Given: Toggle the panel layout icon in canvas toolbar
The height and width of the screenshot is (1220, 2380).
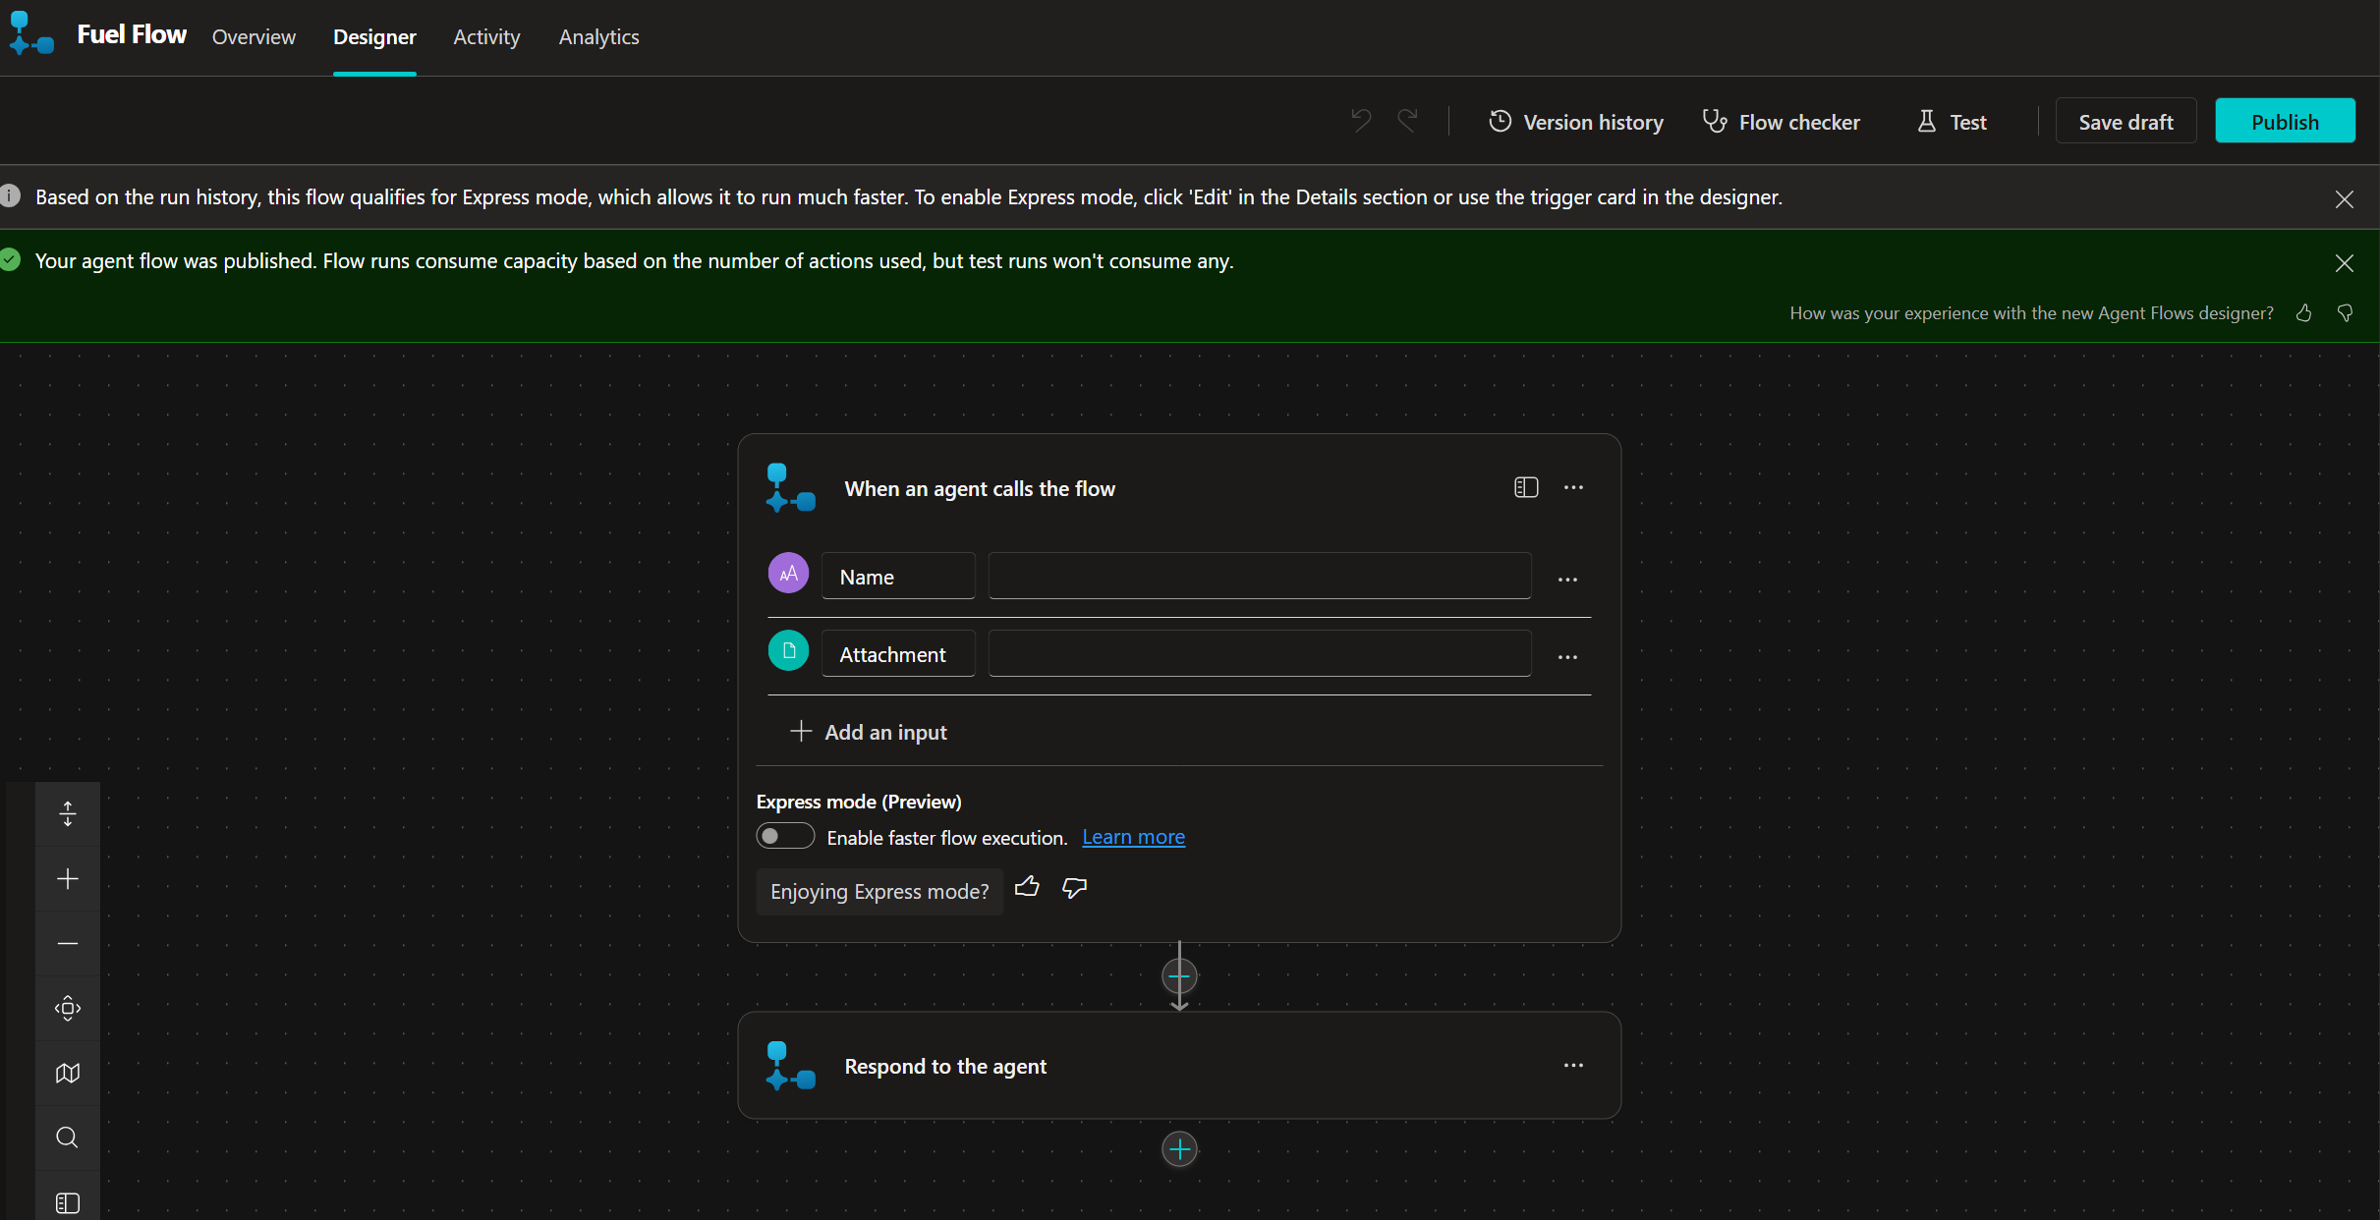Looking at the screenshot, I should 67,1201.
